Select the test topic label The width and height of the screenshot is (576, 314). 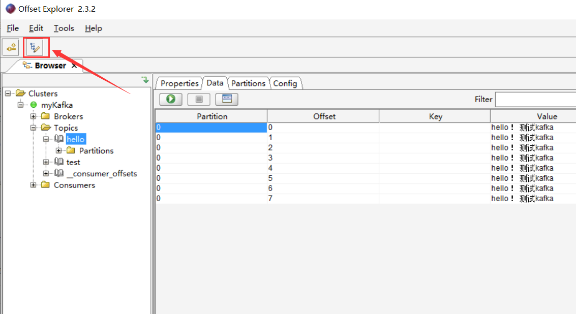73,162
